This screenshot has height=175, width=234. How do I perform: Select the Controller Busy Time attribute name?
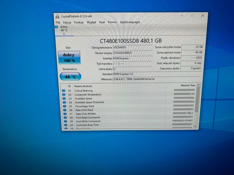(x=87, y=125)
